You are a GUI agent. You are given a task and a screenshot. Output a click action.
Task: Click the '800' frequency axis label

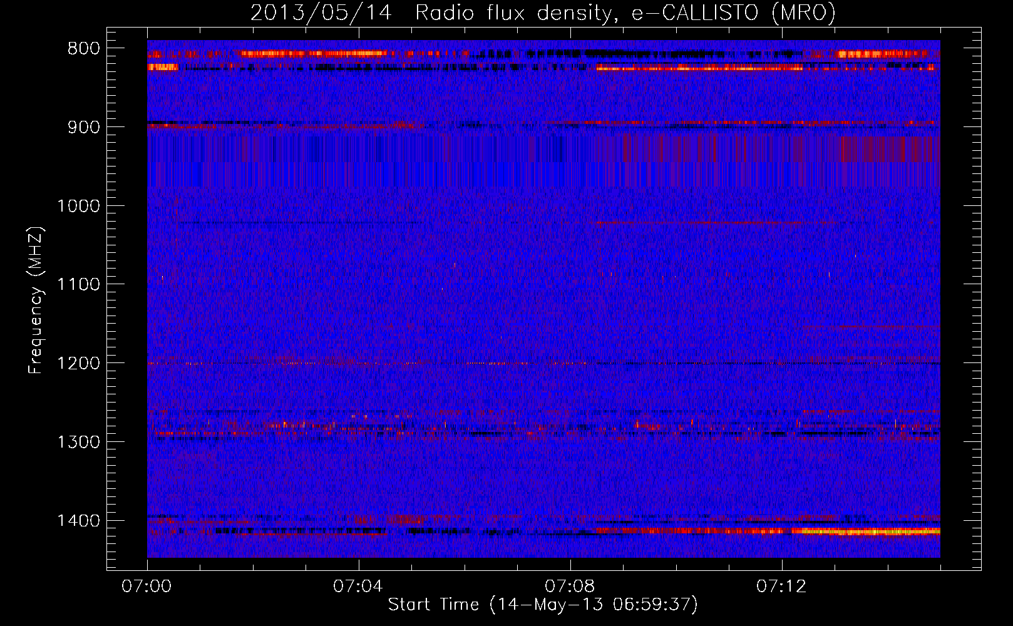[84, 49]
